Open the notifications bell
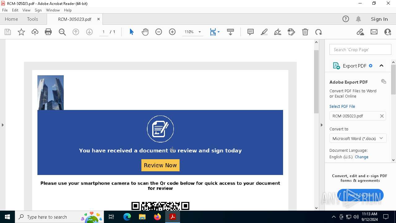This screenshot has height=223, width=396. coord(358,19)
